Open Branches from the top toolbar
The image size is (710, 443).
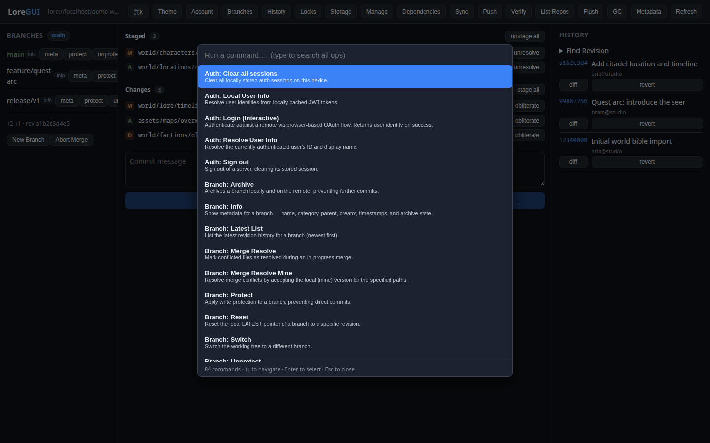tap(240, 12)
